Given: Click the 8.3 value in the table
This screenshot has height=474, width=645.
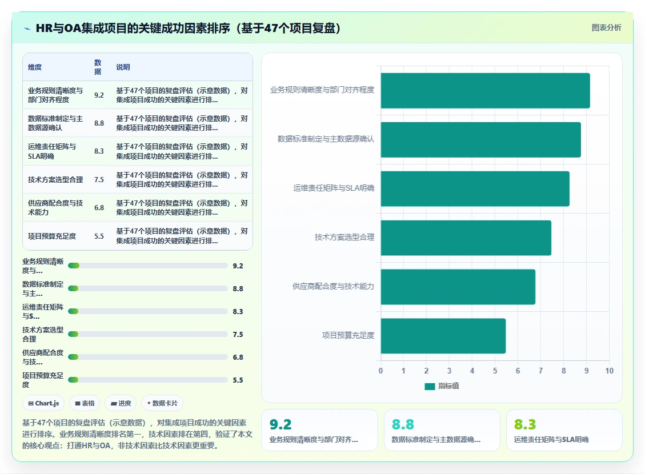Looking at the screenshot, I should 99,151.
